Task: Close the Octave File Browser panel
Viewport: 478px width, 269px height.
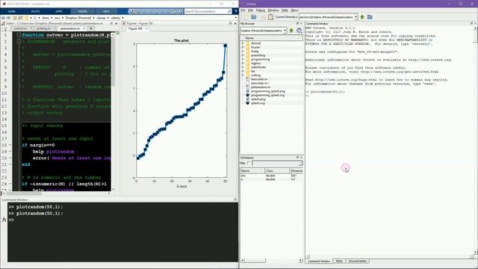Action: [301, 23]
